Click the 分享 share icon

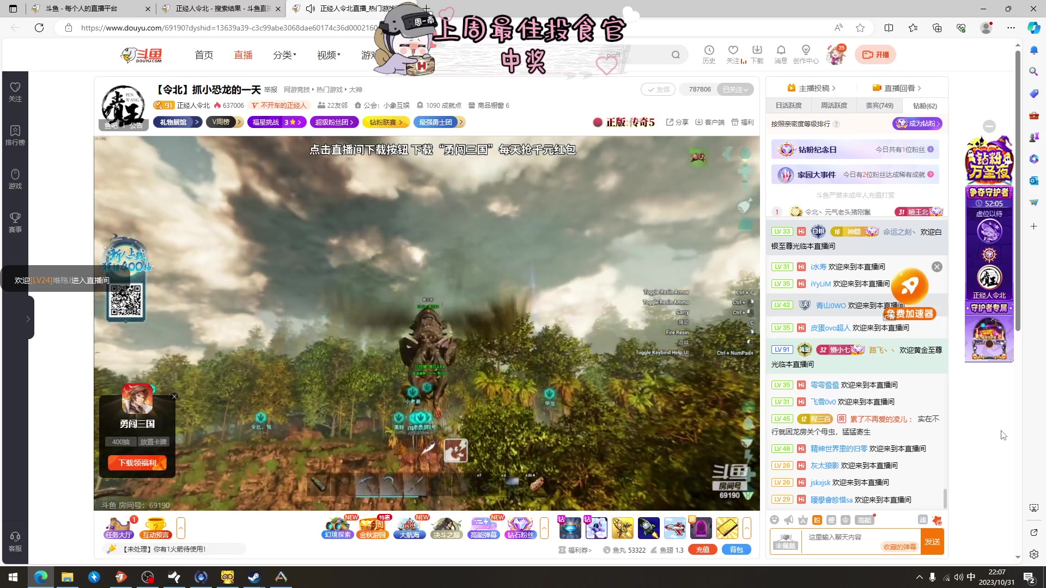click(x=677, y=122)
